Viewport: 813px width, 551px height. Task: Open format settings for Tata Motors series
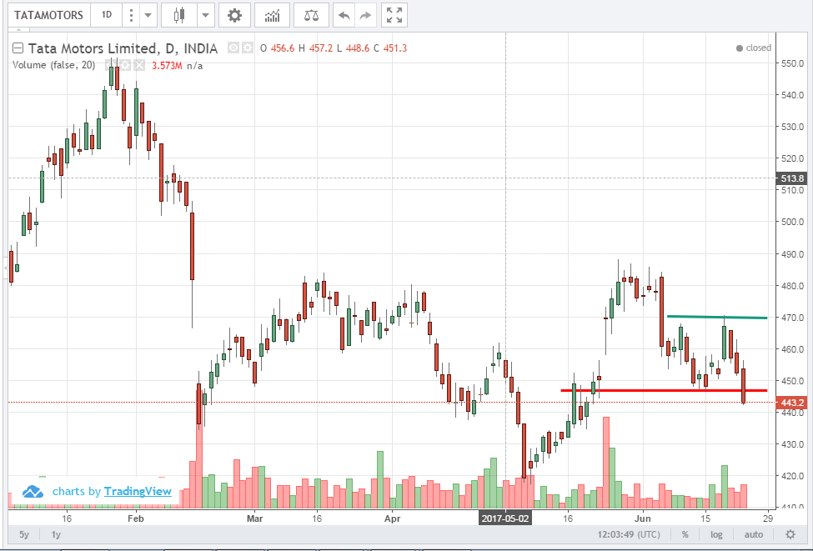point(248,48)
